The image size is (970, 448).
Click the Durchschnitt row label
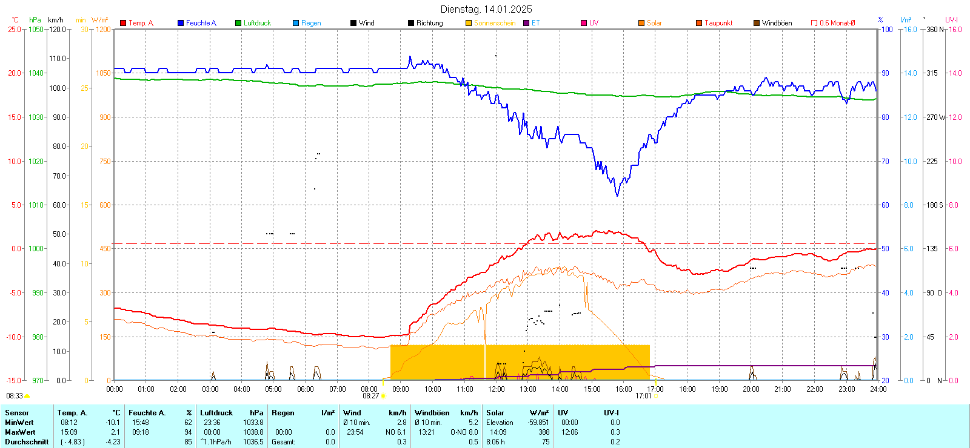[x=27, y=442]
